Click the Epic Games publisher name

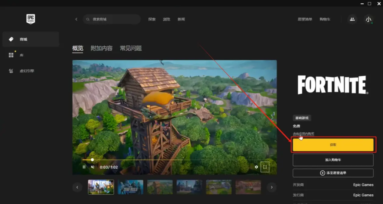[x=363, y=195]
